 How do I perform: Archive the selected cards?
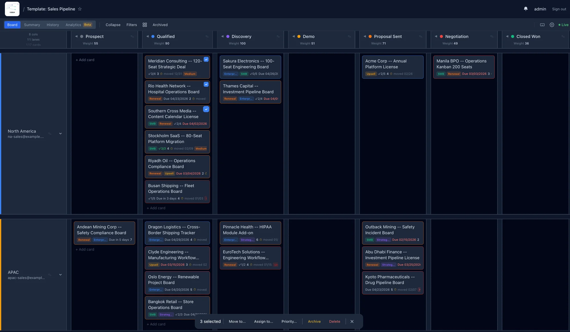[314, 321]
